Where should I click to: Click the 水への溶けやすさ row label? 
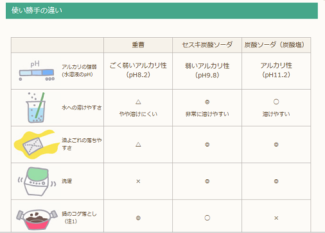(82, 108)
